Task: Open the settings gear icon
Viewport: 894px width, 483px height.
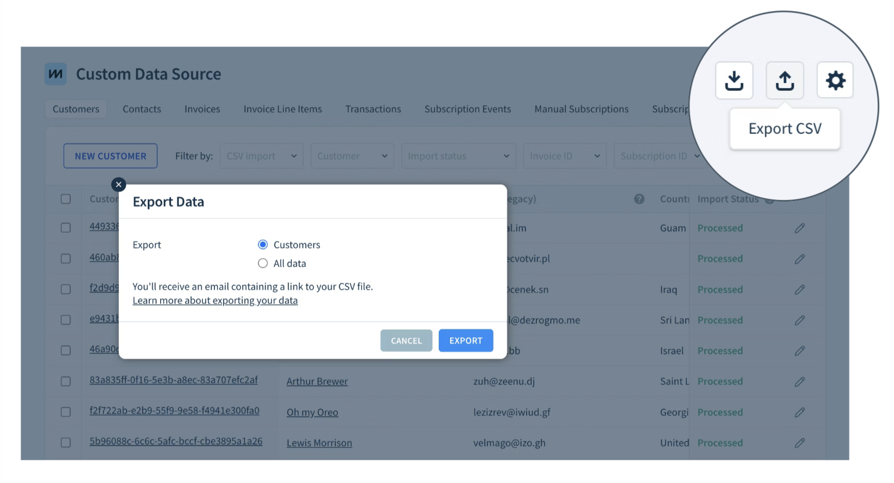Action: (835, 80)
